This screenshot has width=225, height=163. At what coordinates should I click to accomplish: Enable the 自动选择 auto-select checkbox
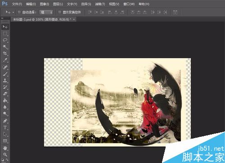(19, 12)
